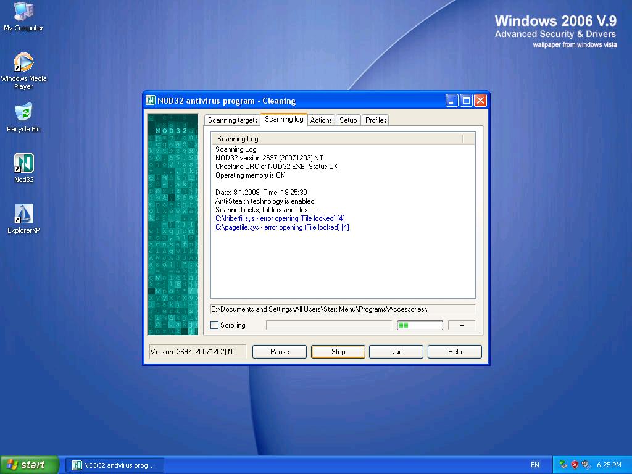The height and width of the screenshot is (474, 632).
Task: Click the small '--' status box
Action: 462,325
